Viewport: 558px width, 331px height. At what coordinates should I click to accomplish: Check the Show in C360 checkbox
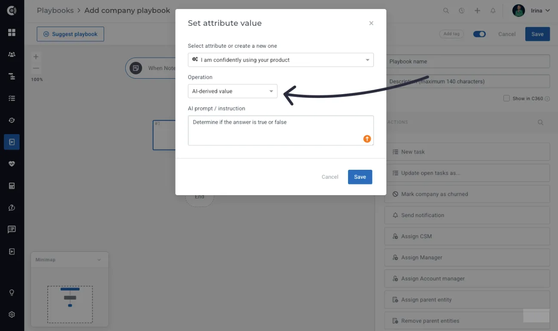click(x=506, y=98)
